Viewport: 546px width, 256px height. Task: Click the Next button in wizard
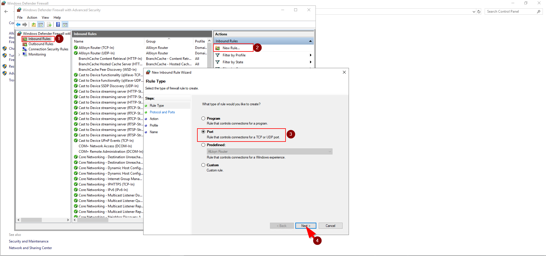[x=306, y=226]
